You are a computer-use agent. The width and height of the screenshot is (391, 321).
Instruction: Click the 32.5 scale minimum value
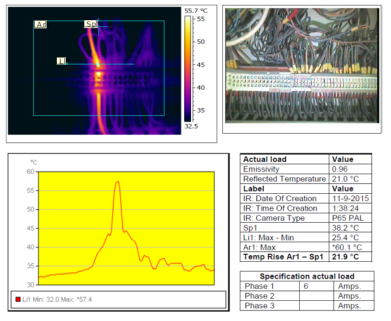(191, 126)
